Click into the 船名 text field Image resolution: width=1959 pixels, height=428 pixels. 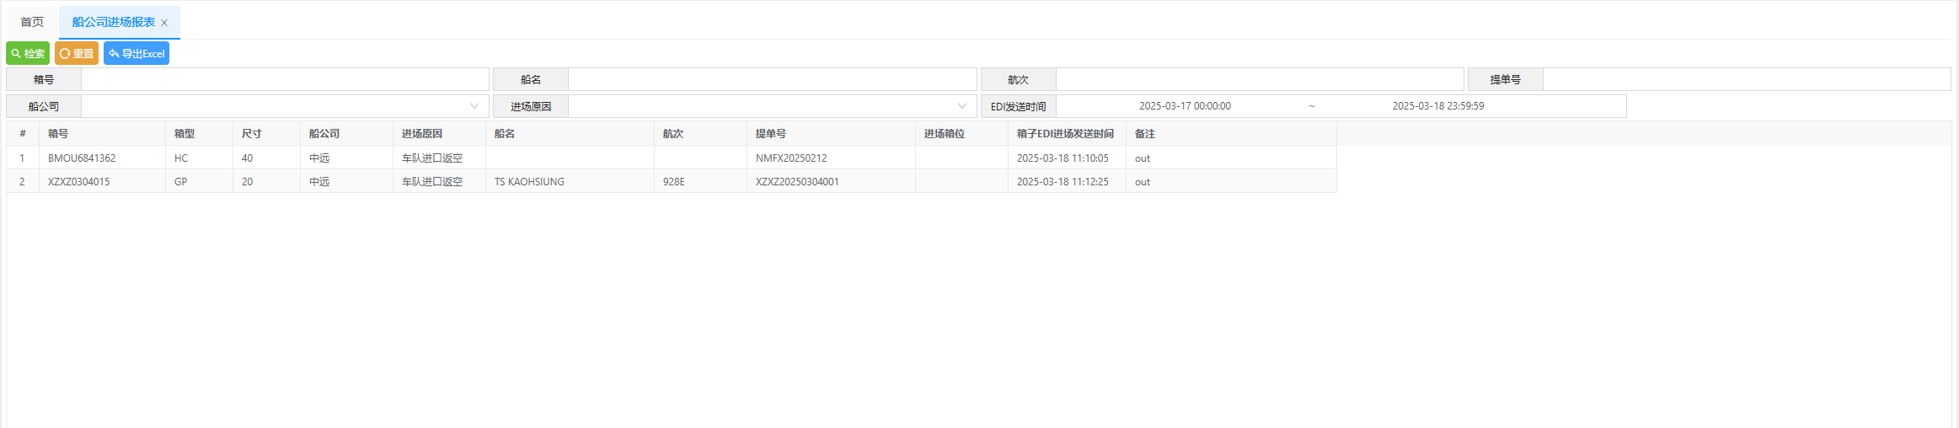point(772,79)
